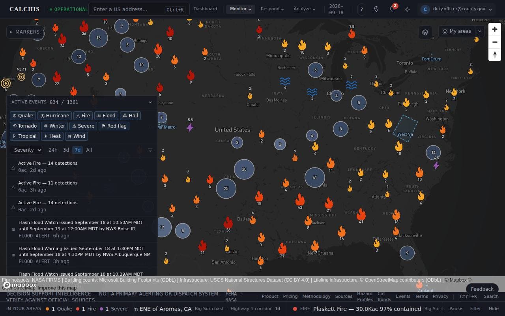Select the 7d time range
505x316 pixels.
coord(78,150)
